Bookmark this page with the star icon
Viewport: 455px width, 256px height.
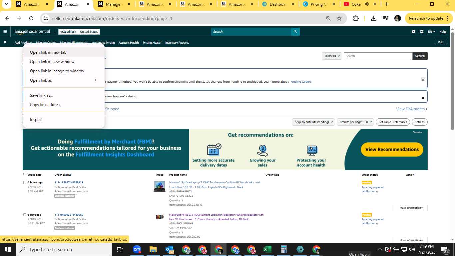[339, 18]
